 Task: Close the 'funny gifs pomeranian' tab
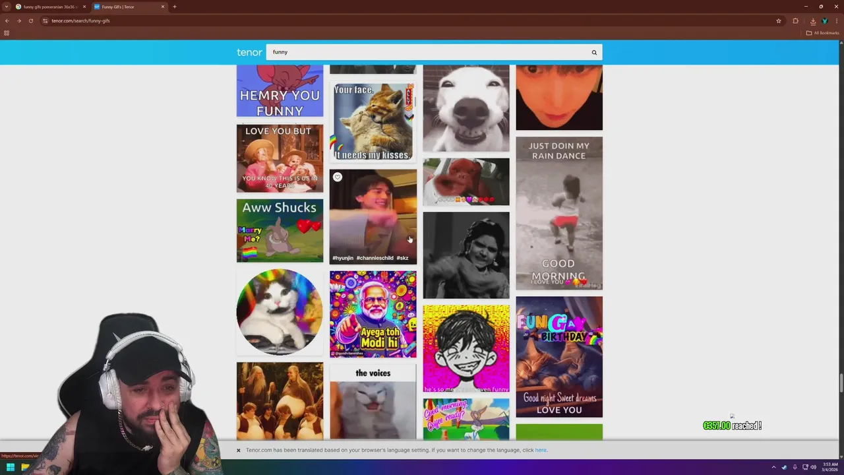coord(84,7)
